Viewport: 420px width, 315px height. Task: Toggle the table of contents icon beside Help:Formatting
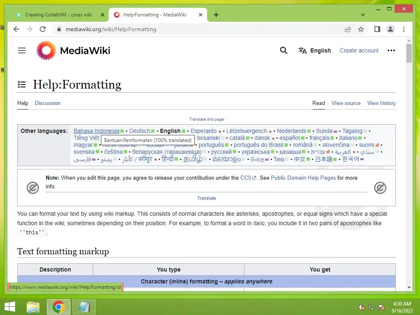[x=22, y=84]
